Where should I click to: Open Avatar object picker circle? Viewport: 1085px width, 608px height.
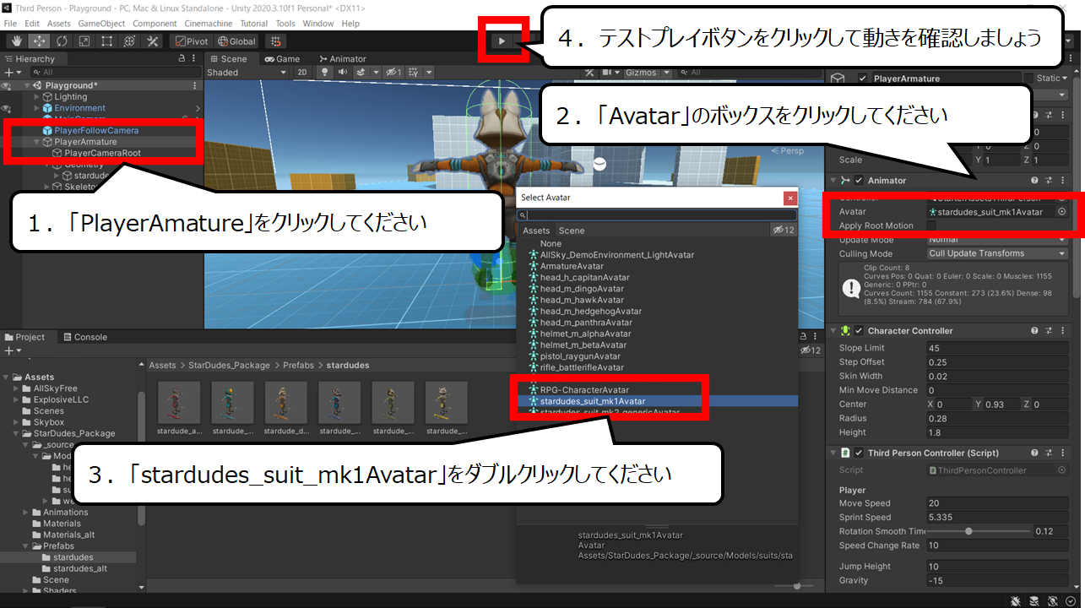tap(1061, 212)
